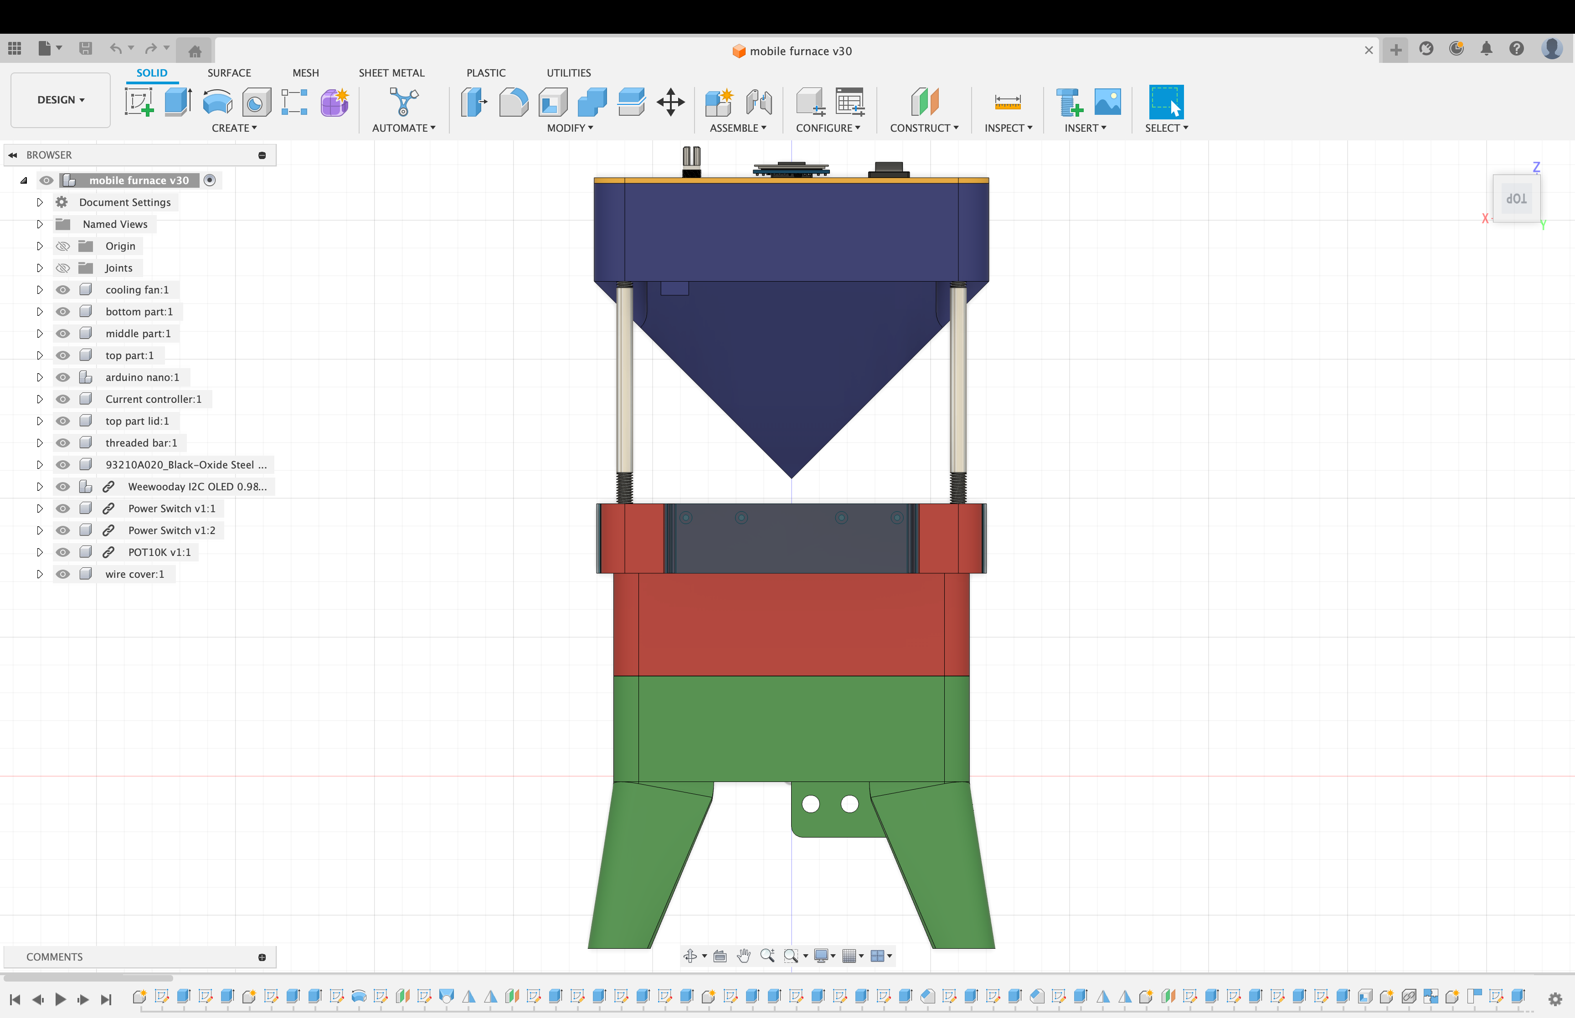Screen dimensions: 1575x1018
Task: Show the Origin folder
Action: tap(63, 246)
